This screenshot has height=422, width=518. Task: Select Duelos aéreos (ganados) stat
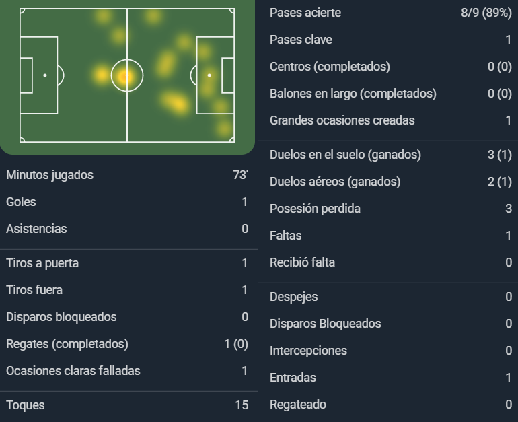coord(391,182)
